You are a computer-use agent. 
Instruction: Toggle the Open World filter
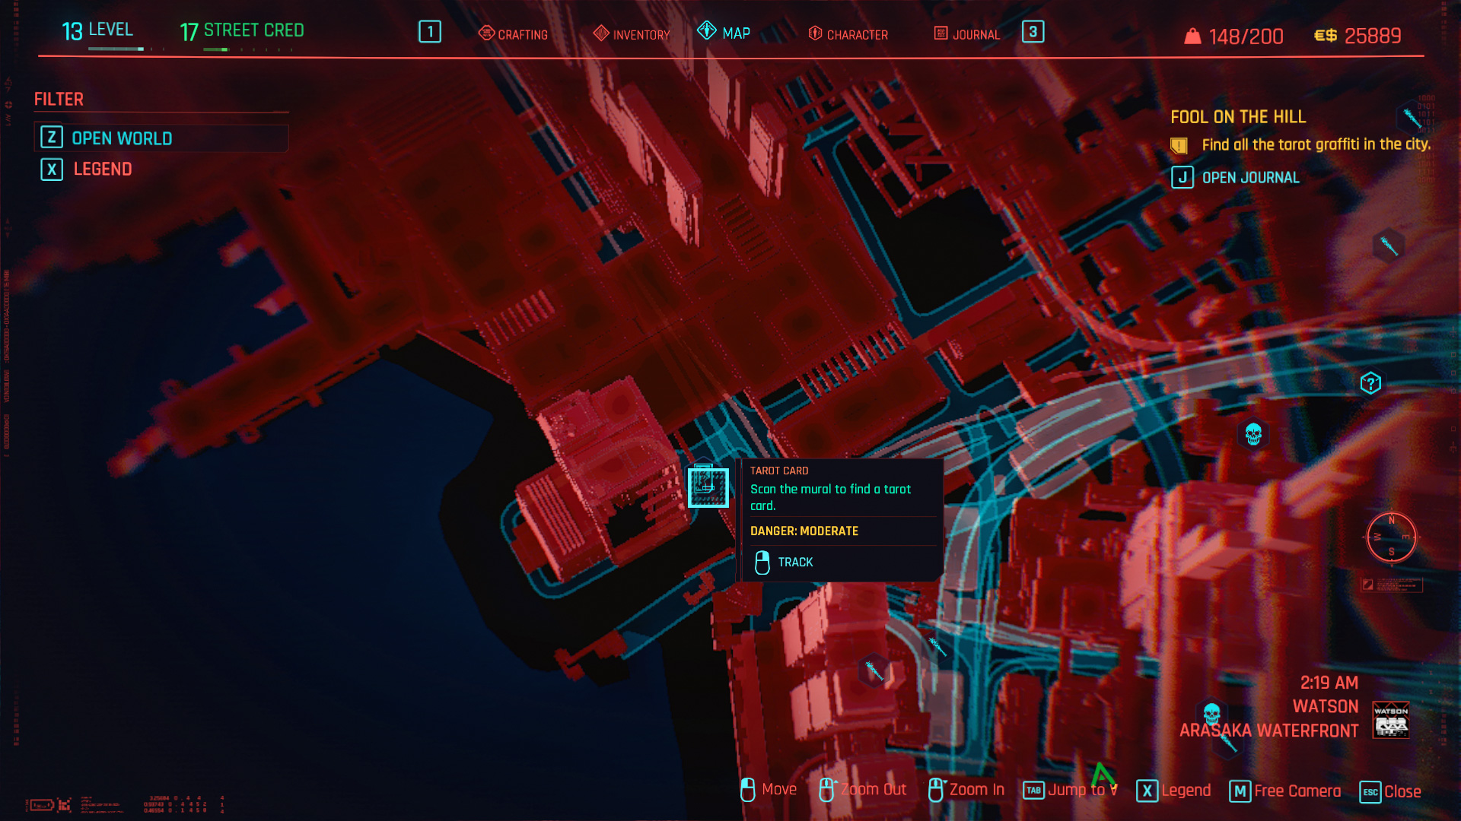[x=122, y=138]
